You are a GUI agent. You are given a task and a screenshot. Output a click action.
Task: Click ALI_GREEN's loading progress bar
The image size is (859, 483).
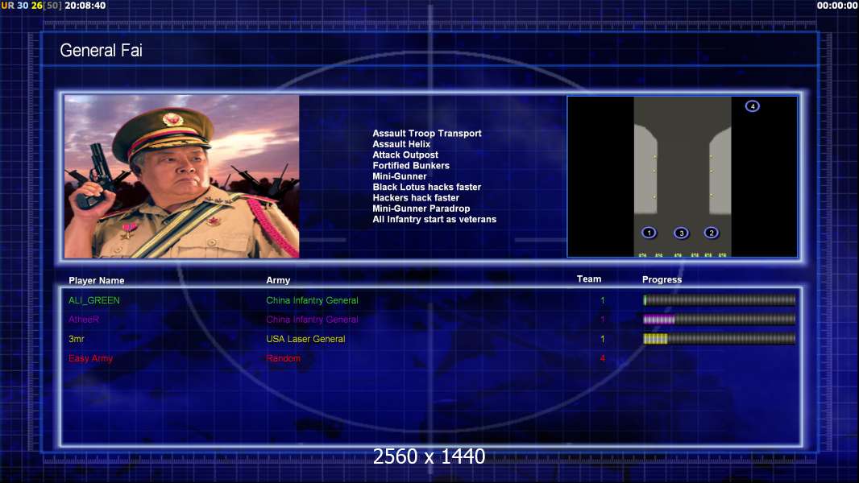719,299
